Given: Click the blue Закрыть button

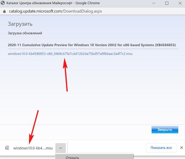Looking at the screenshot, I should pyautogui.click(x=165, y=129).
